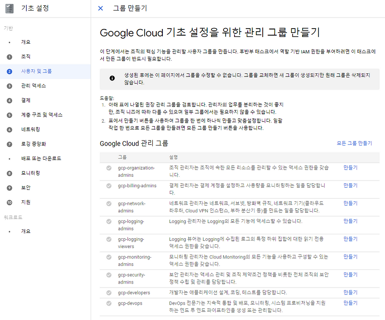Open 개요 under 기반 section

click(x=45, y=42)
